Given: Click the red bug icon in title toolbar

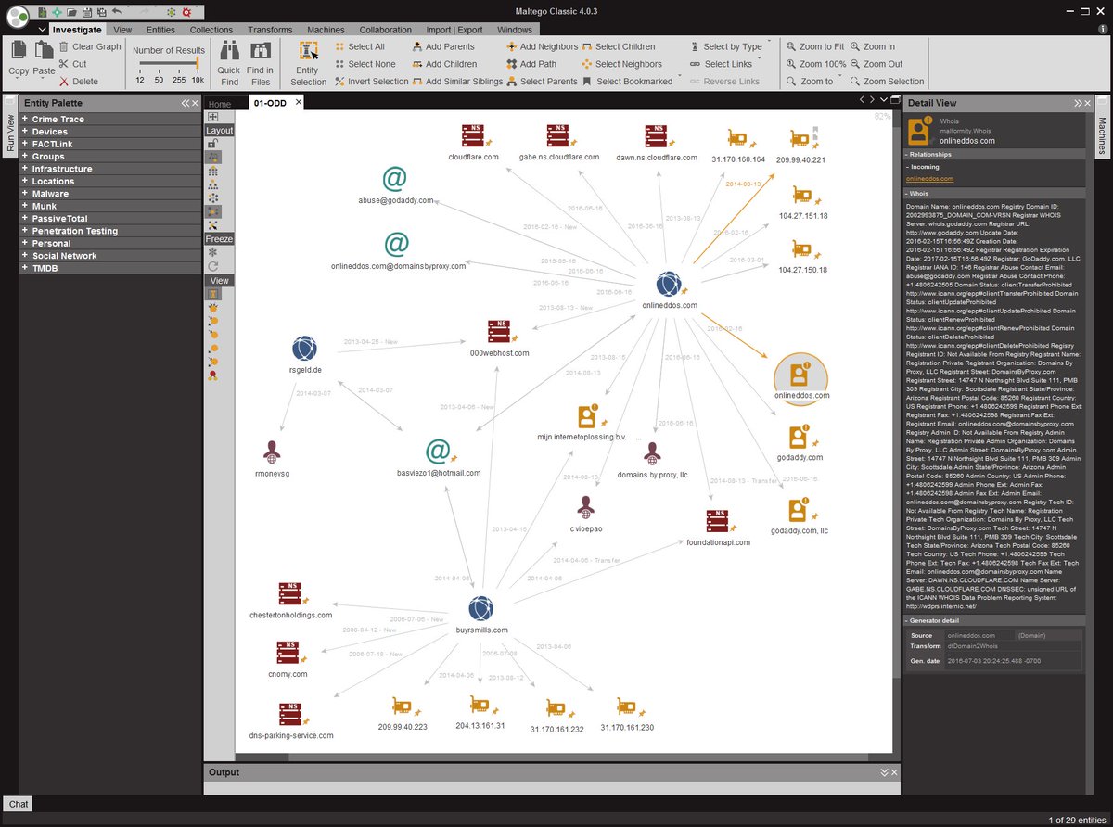Looking at the screenshot, I should point(187,12).
